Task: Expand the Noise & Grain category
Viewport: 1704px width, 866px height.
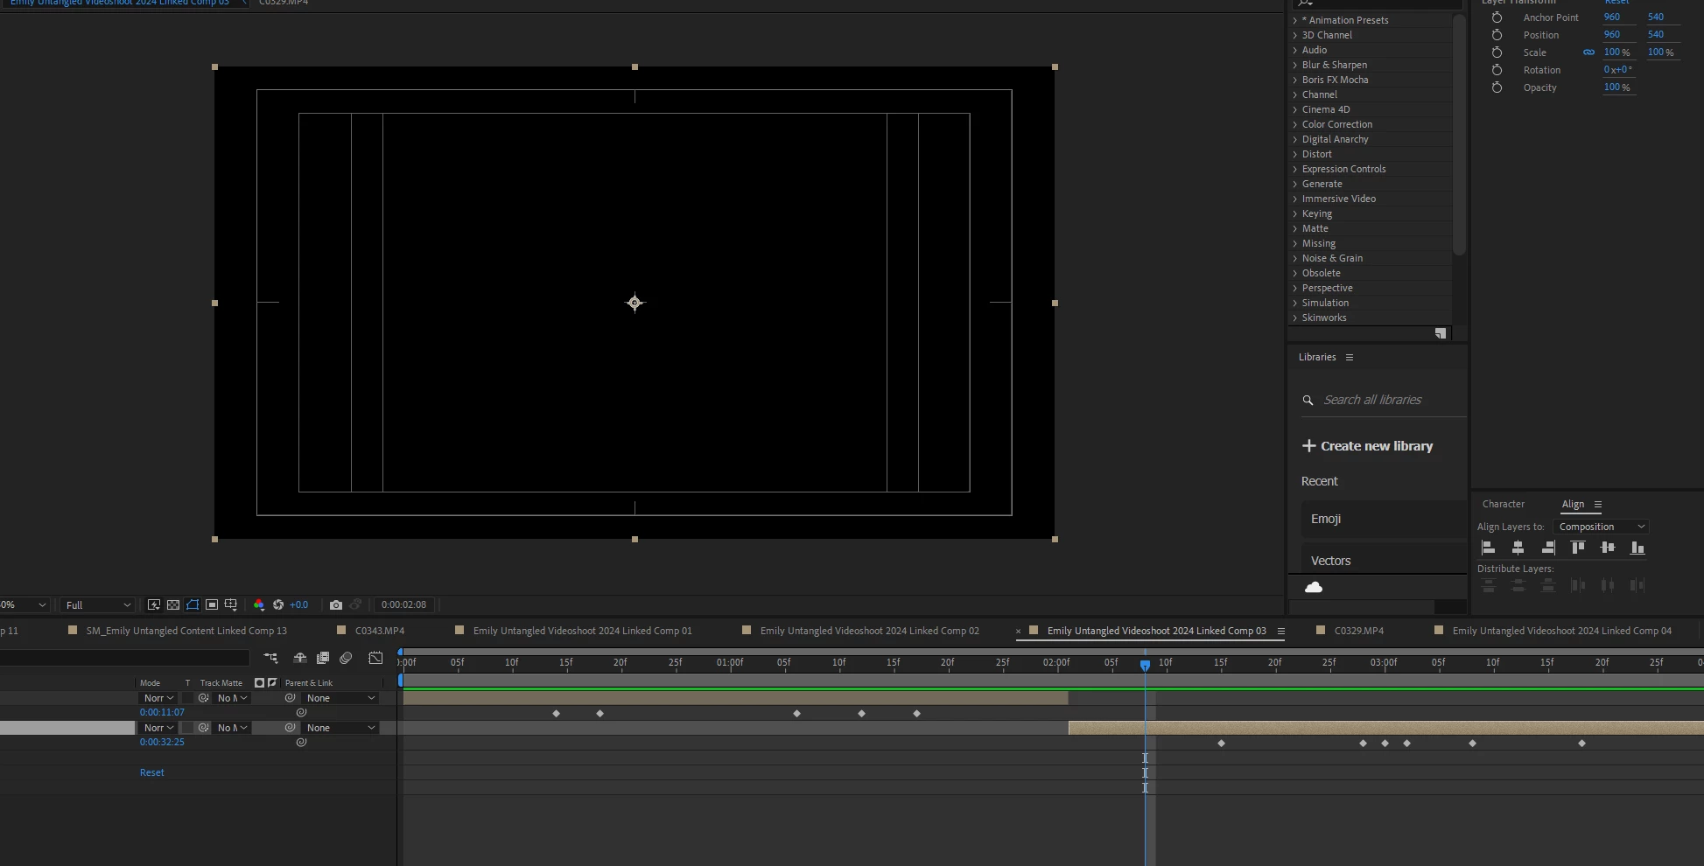Action: coord(1295,258)
